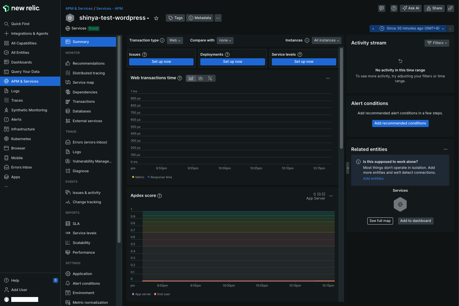The image size is (459, 306).
Task: Open Ask AI assistant
Action: pos(411,8)
